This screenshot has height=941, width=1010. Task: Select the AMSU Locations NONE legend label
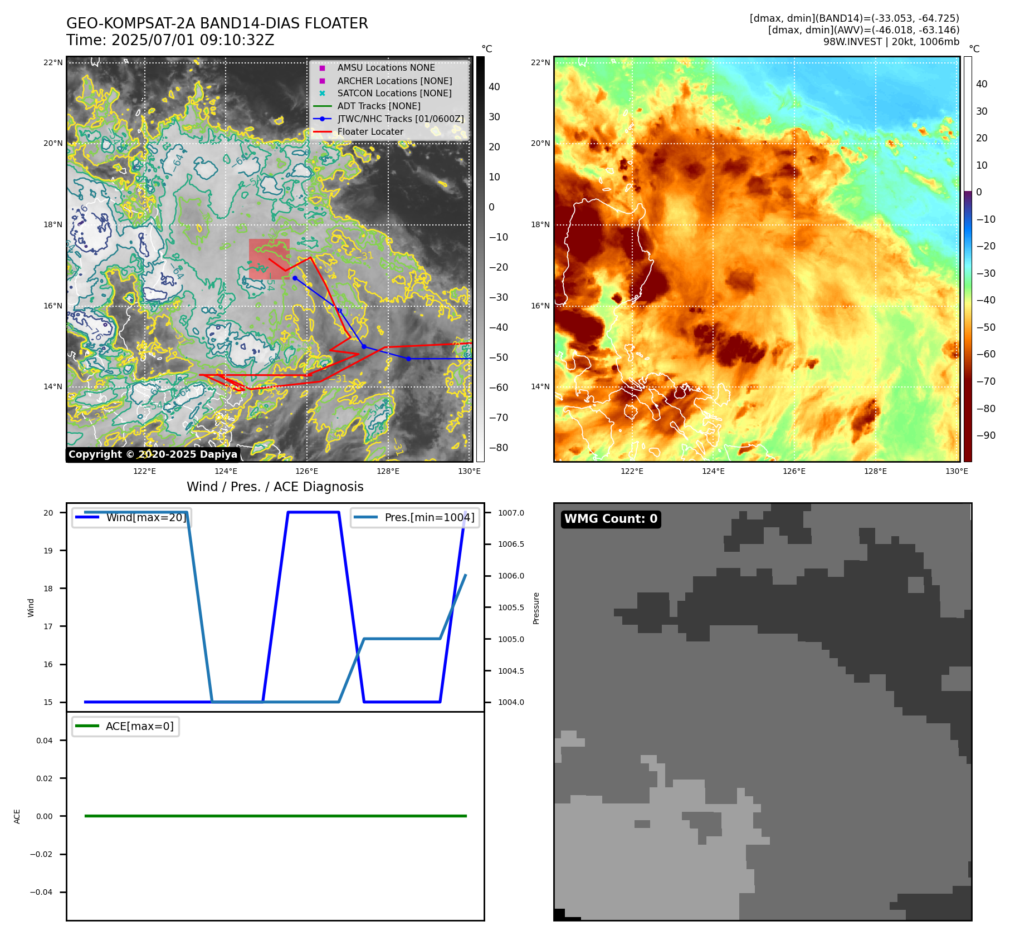(x=386, y=68)
